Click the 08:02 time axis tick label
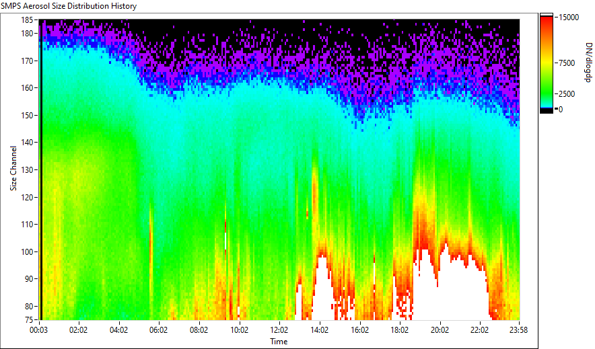595x349 pixels. tap(199, 330)
